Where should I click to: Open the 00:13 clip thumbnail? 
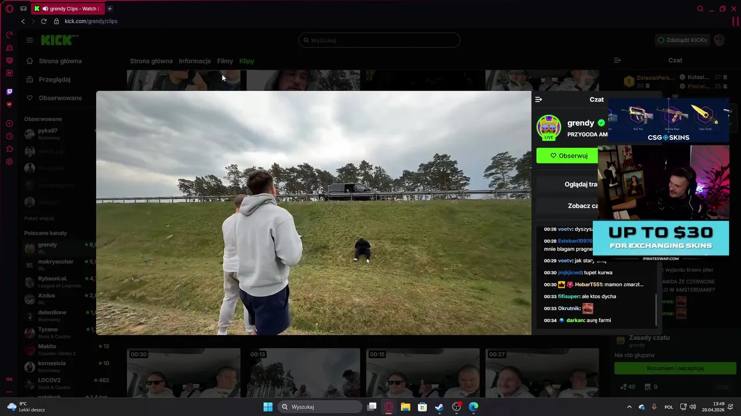click(303, 373)
